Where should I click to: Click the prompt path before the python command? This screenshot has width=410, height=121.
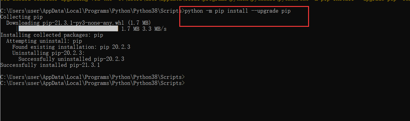coord(92,11)
